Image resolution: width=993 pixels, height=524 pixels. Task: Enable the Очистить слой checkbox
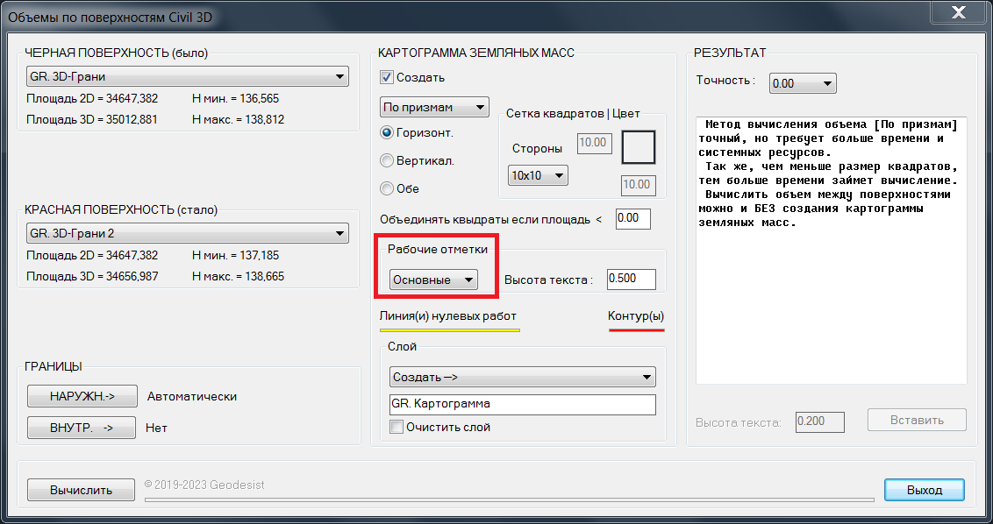tap(397, 428)
